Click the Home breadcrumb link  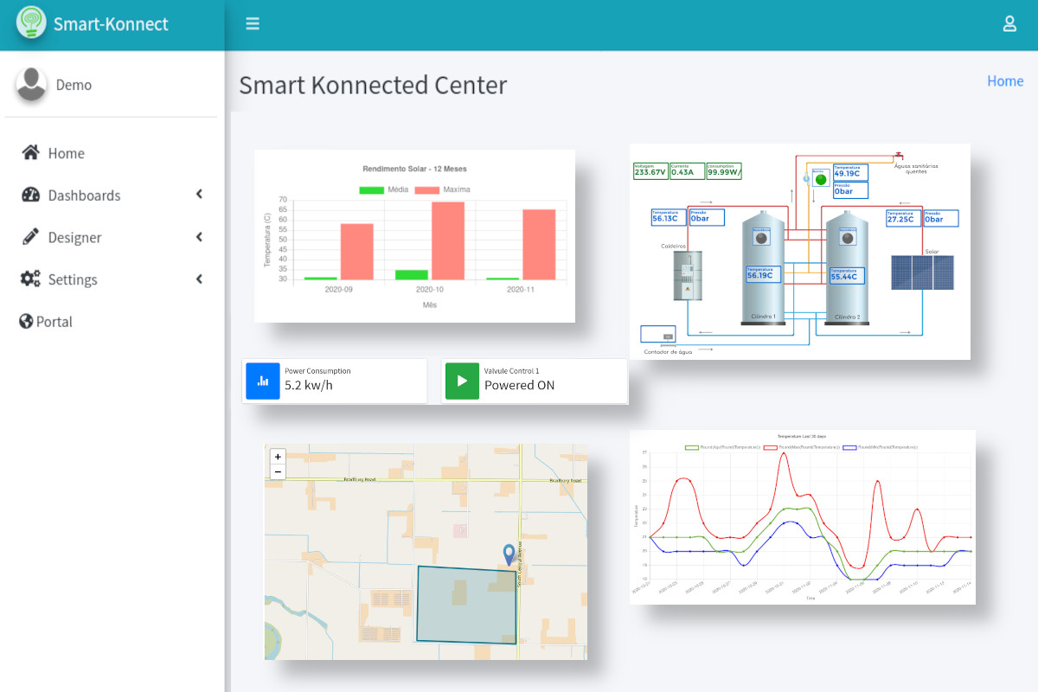tap(1005, 80)
